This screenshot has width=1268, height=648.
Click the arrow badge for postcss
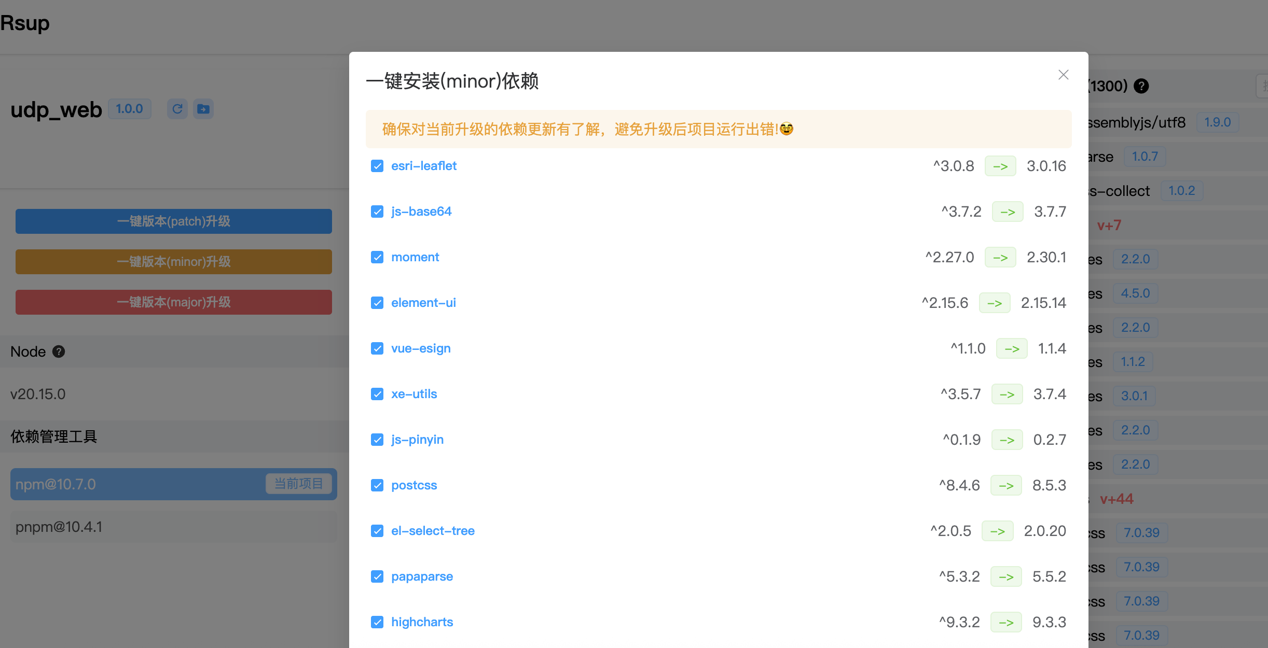1005,486
